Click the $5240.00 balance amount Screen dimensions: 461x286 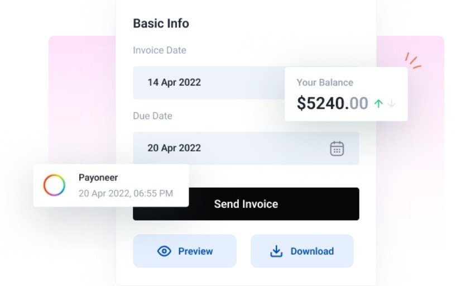pos(332,103)
